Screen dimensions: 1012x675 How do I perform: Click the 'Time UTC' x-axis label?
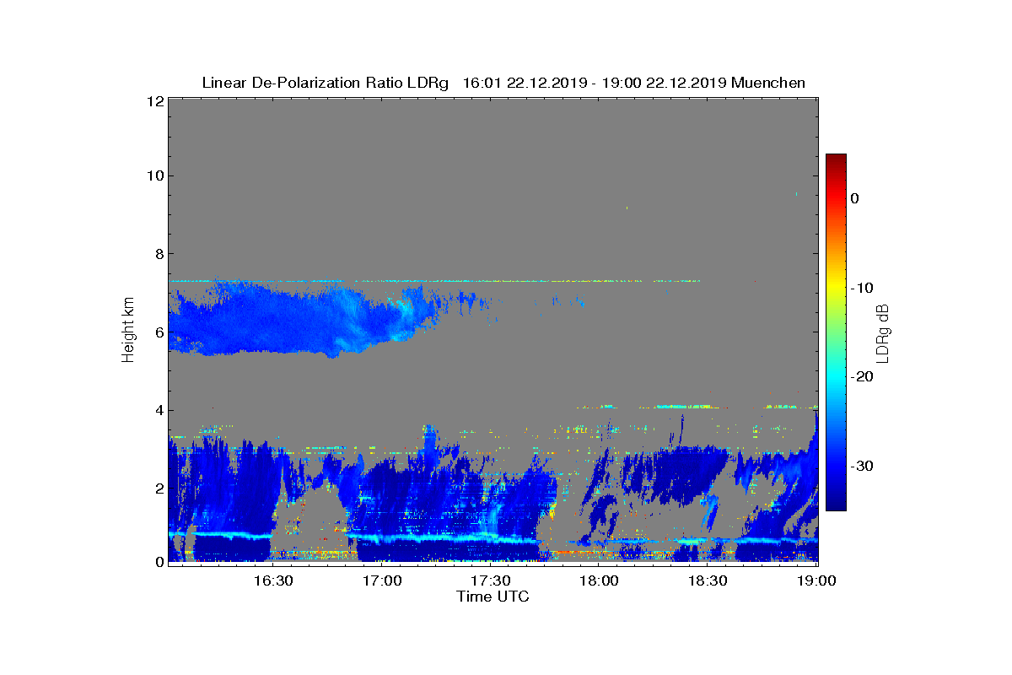tap(493, 597)
